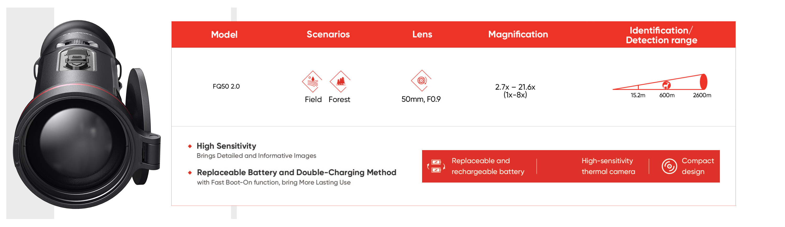Click the High Sensitivity bullet diamond
785x227 pixels.
(190, 146)
